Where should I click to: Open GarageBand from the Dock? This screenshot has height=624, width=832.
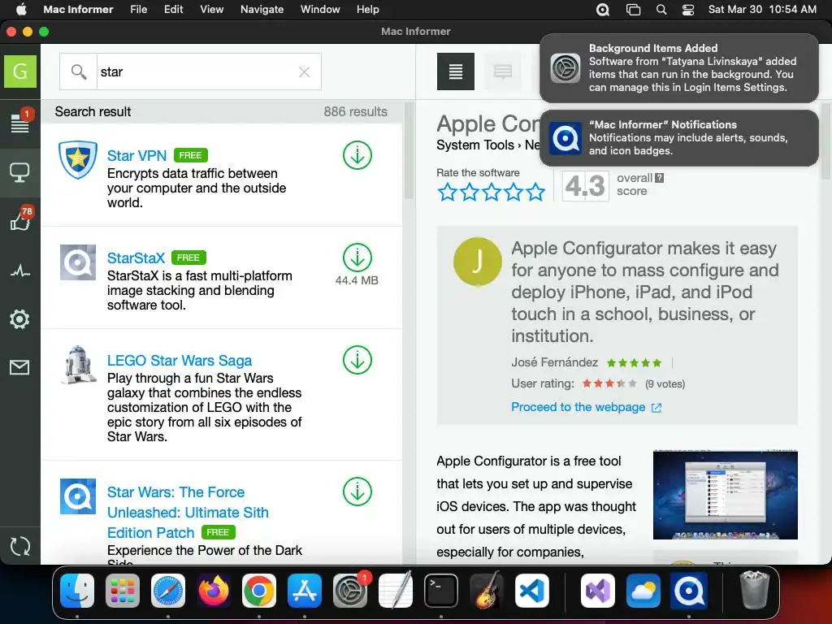tap(487, 591)
